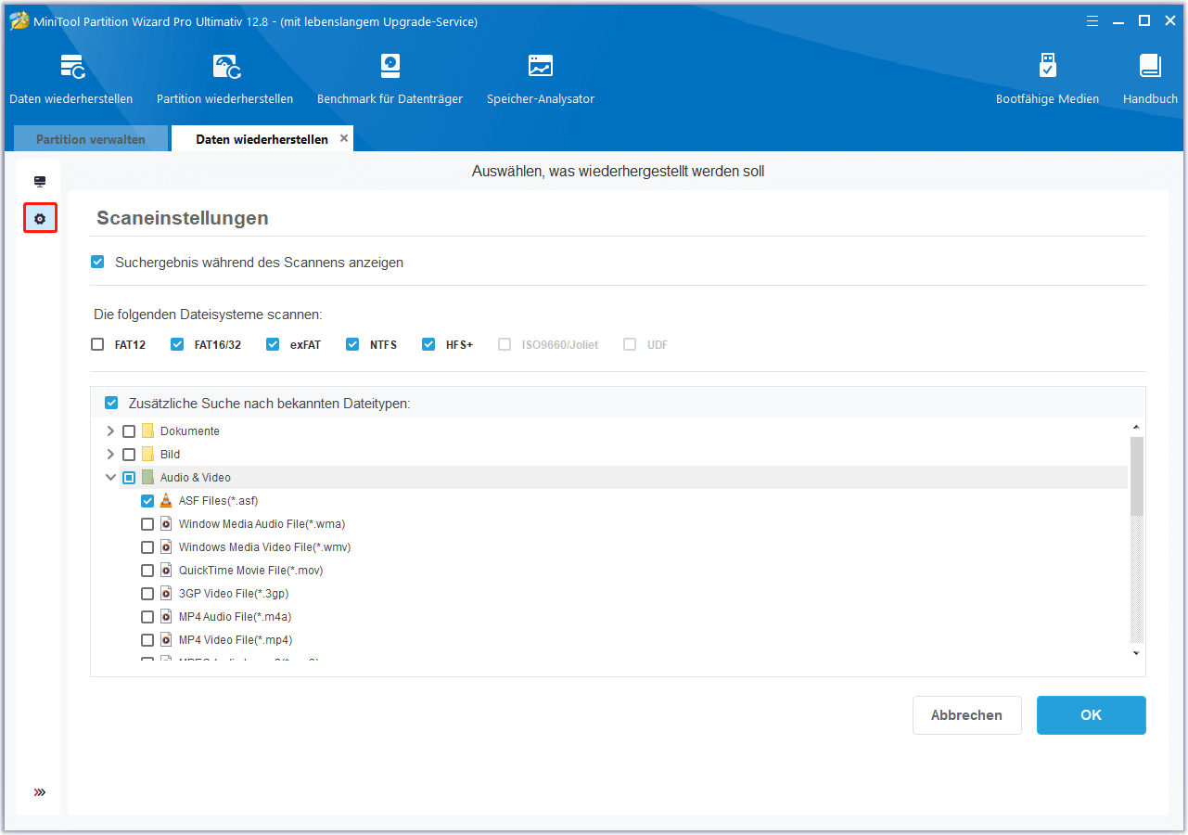Viewport: 1188px width, 835px height.
Task: Check 3GP Video File(*.3gp)
Action: tap(147, 594)
